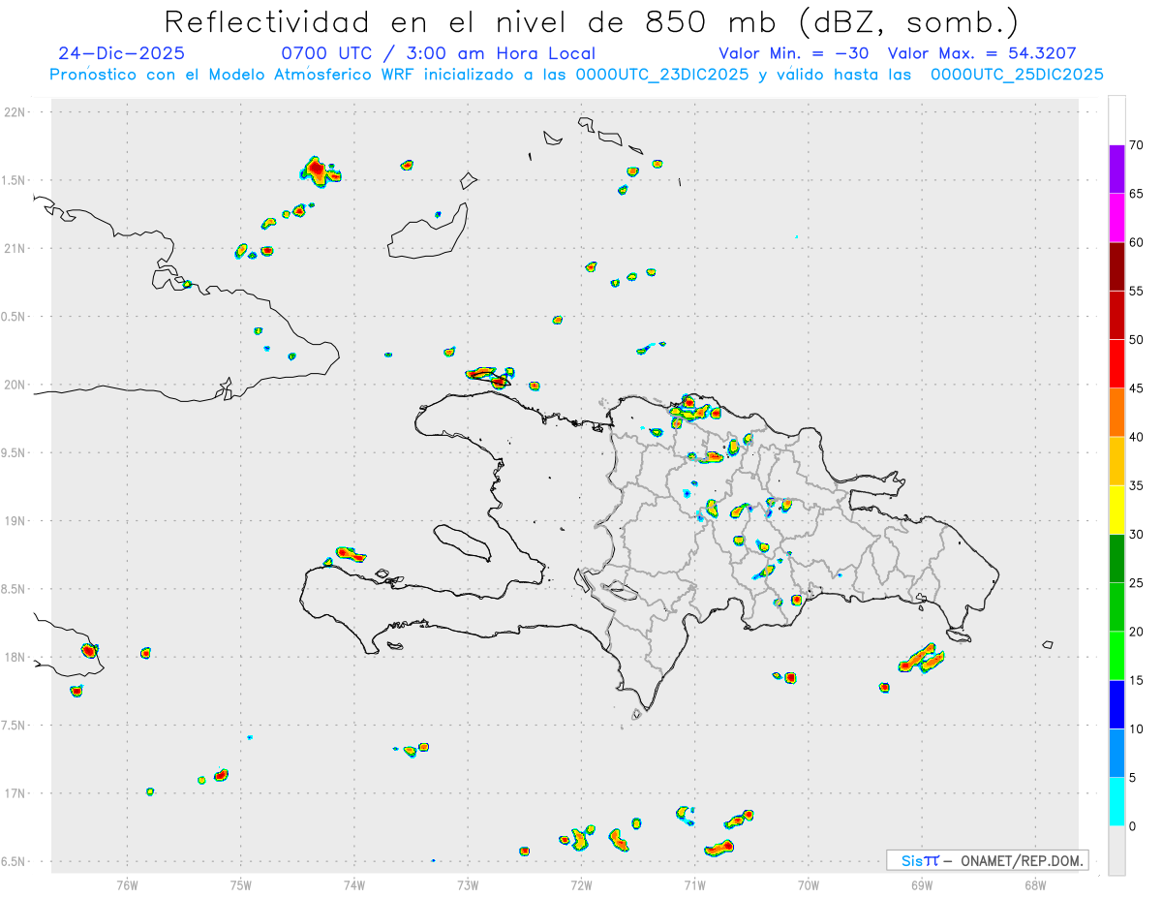This screenshot has width=1162, height=898.
Task: Click the magenta 60-65 dBZ legend color band
Action: (1116, 218)
